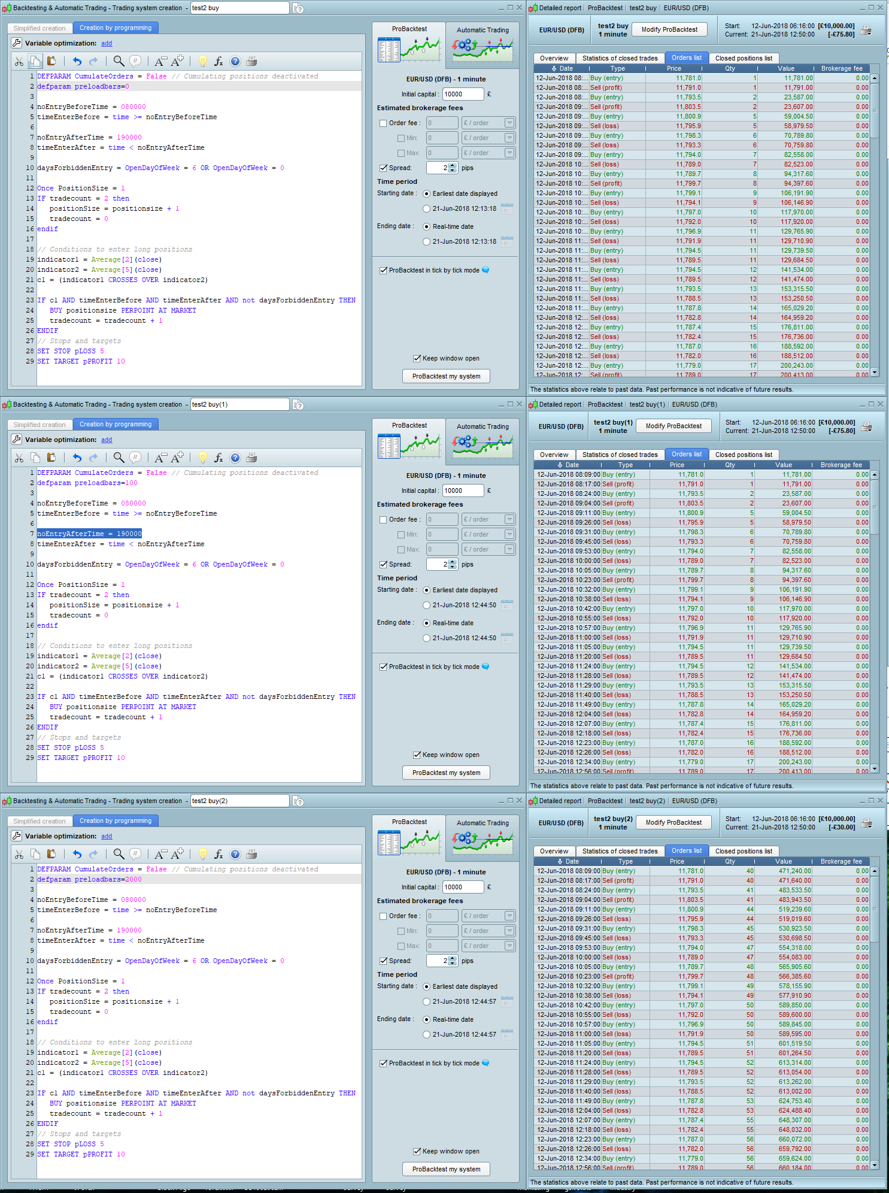Open Closed positions list tab in test2 buy(1) report
The height and width of the screenshot is (1193, 889).
(744, 455)
